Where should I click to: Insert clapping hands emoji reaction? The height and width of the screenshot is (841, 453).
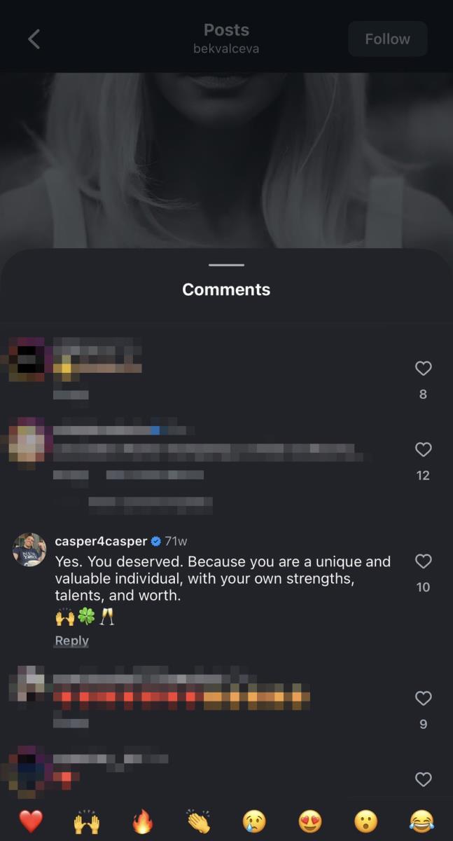(x=199, y=821)
